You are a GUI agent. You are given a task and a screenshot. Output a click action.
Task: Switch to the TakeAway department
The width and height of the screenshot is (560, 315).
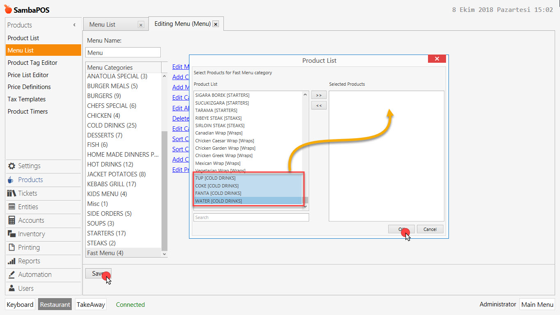coord(90,304)
